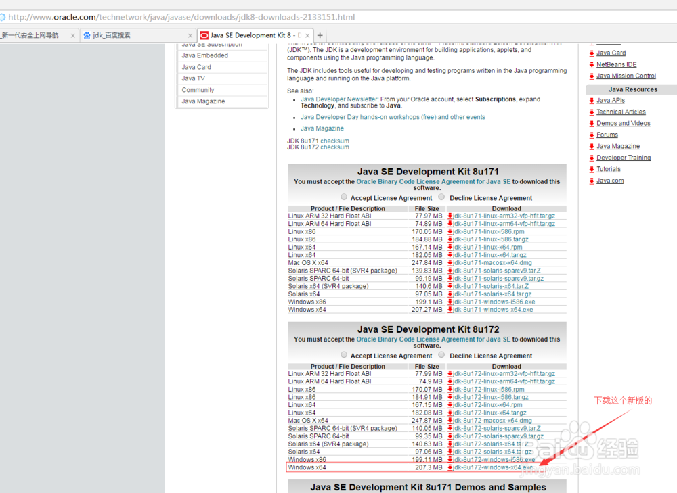The width and height of the screenshot is (677, 493).
Task: Click red arrow icon beside Tutorials
Action: tap(592, 170)
